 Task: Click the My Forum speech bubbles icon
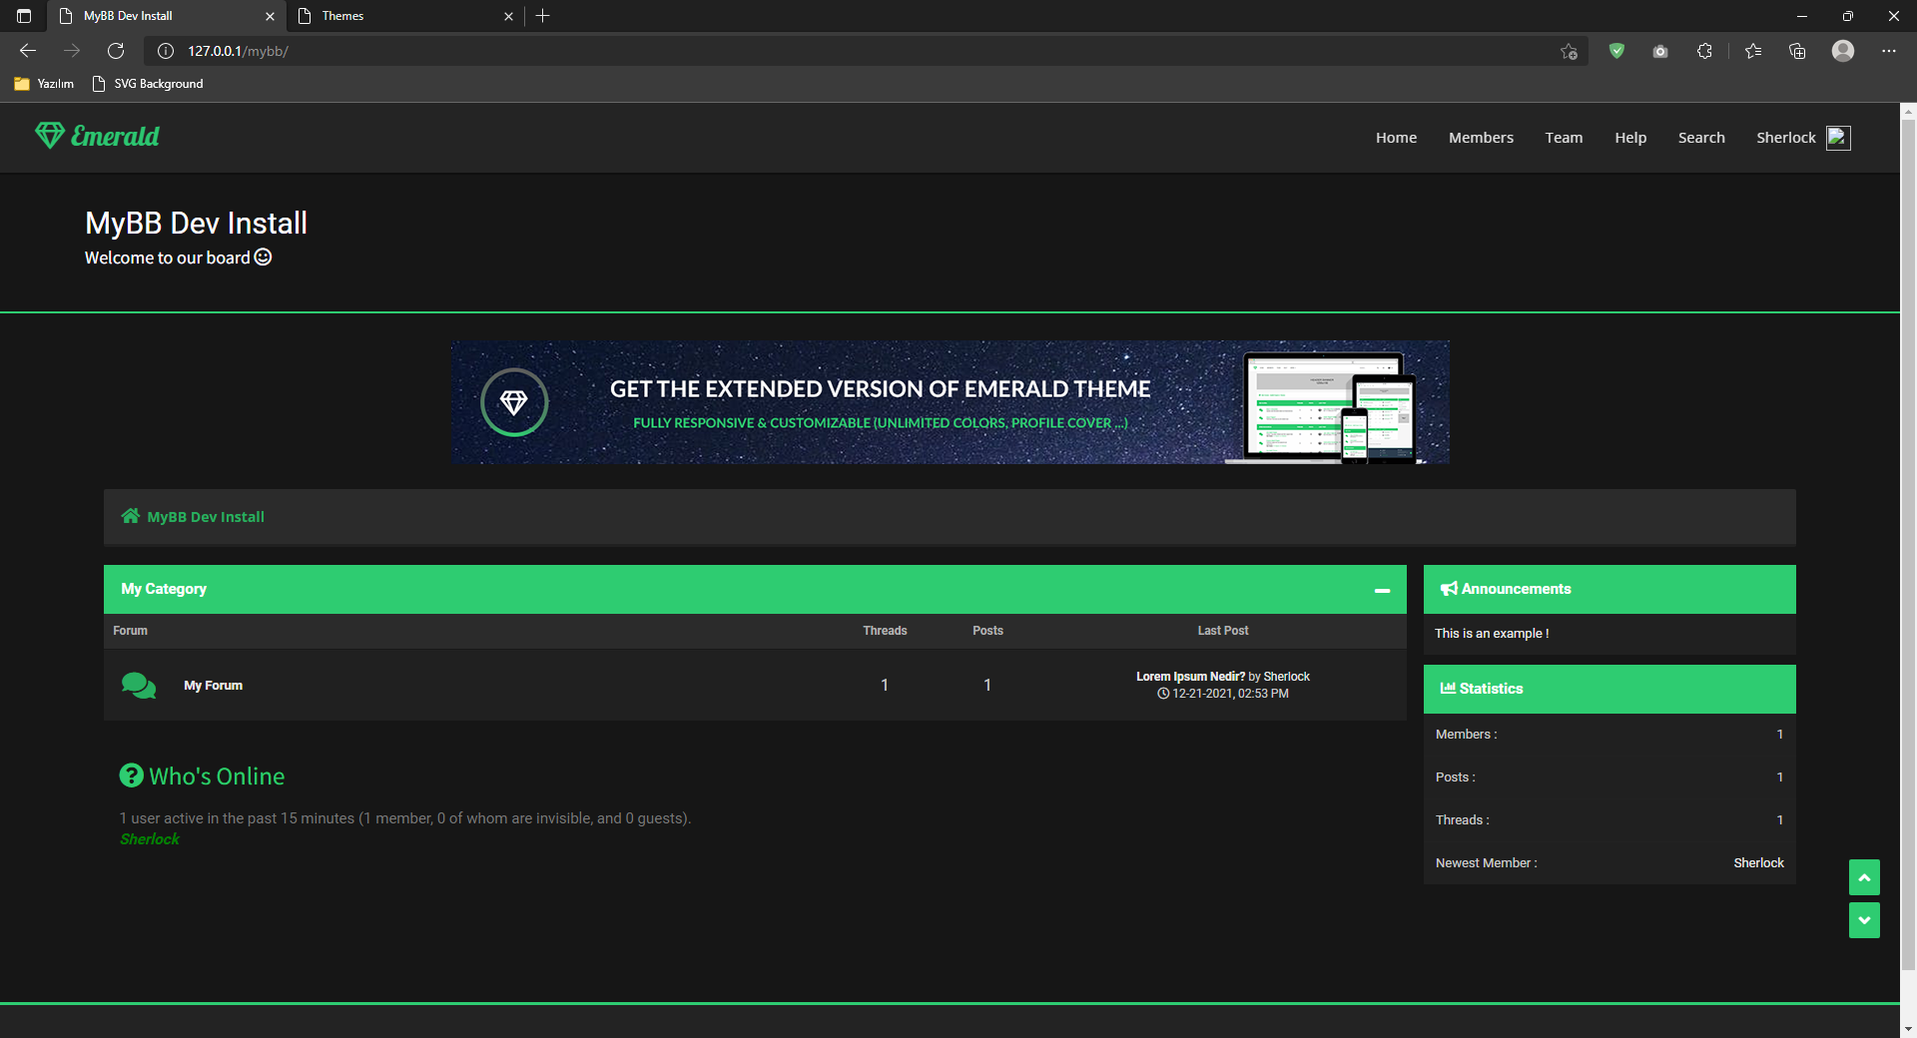pos(139,686)
